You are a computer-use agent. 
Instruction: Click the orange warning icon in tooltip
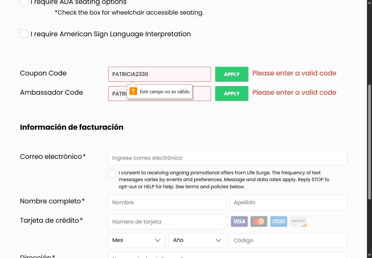[133, 91]
